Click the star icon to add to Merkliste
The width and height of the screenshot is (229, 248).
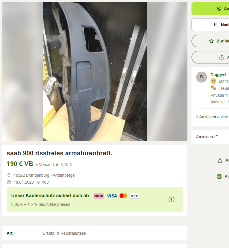pos(211,41)
